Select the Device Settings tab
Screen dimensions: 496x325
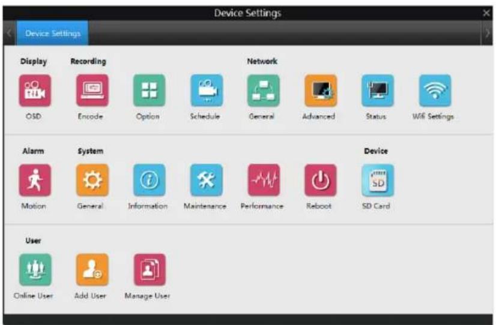[x=52, y=33]
